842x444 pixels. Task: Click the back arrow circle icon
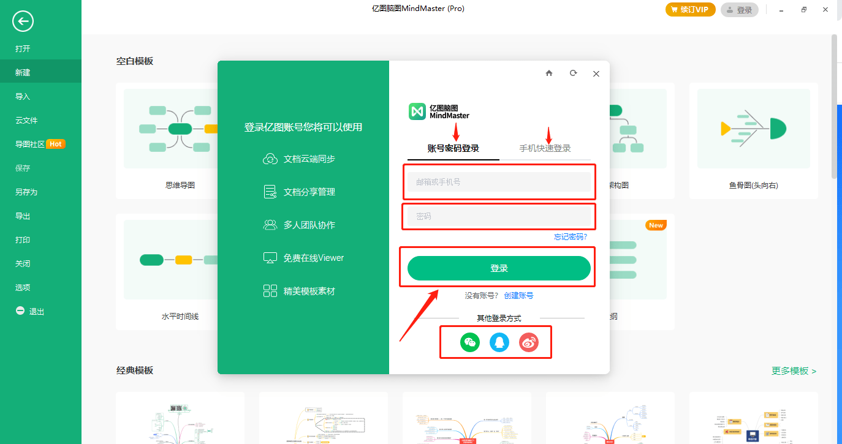[23, 21]
